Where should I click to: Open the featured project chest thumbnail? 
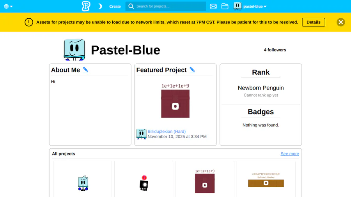175,103
